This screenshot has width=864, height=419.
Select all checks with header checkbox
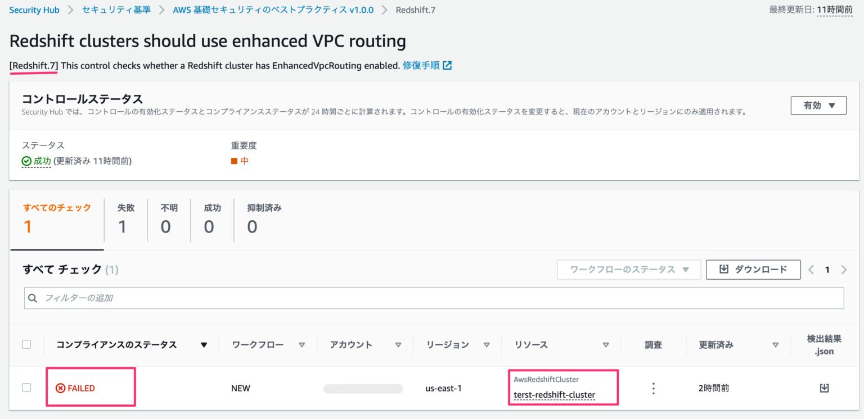26,344
